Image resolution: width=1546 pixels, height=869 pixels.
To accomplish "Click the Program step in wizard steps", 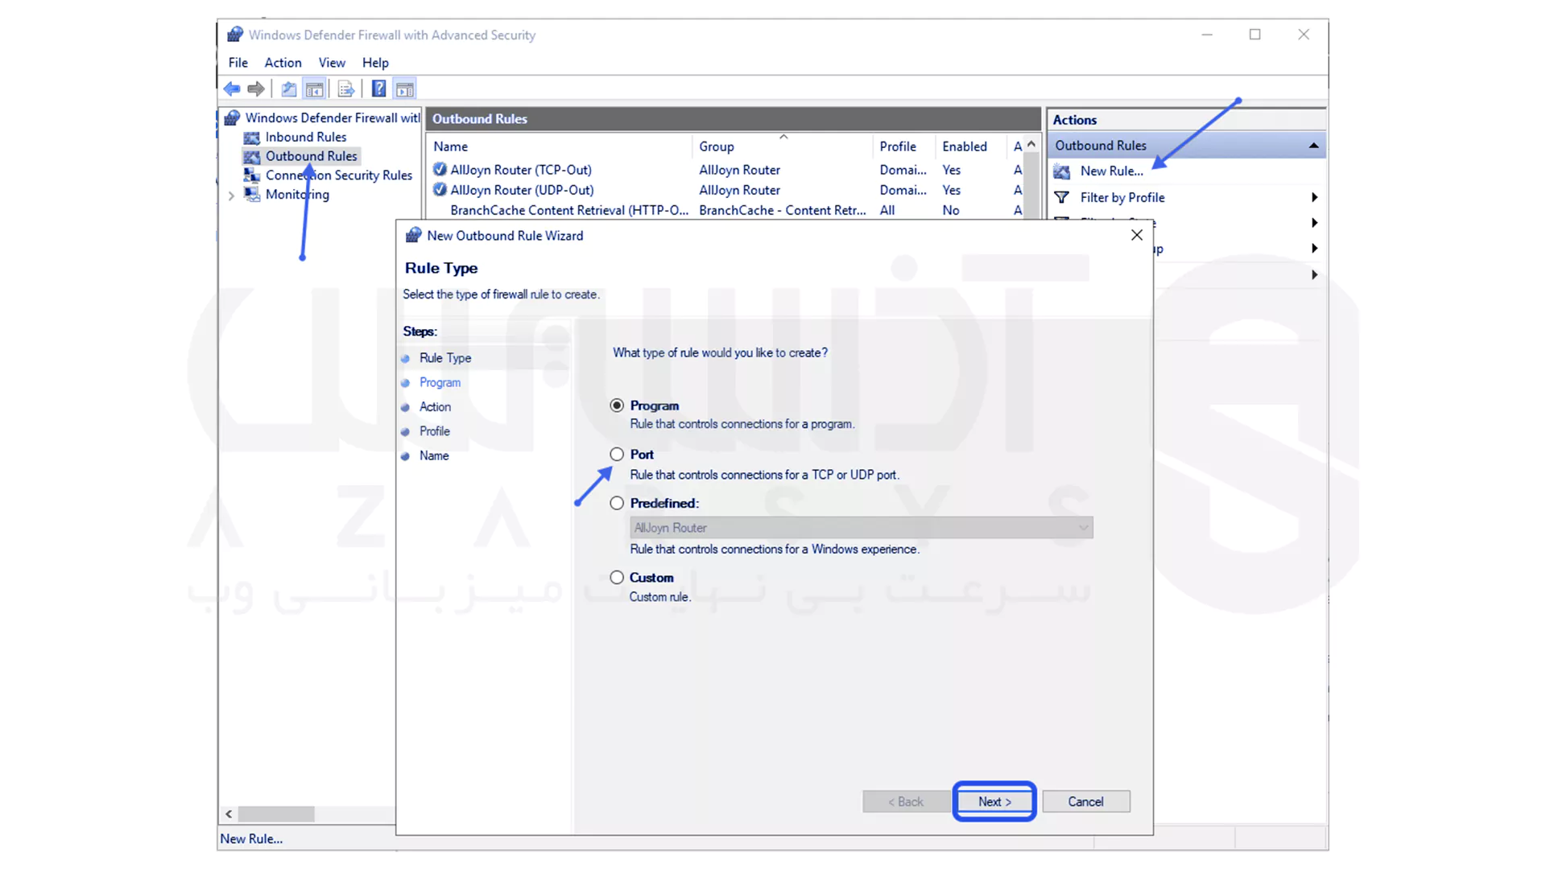I will point(440,382).
